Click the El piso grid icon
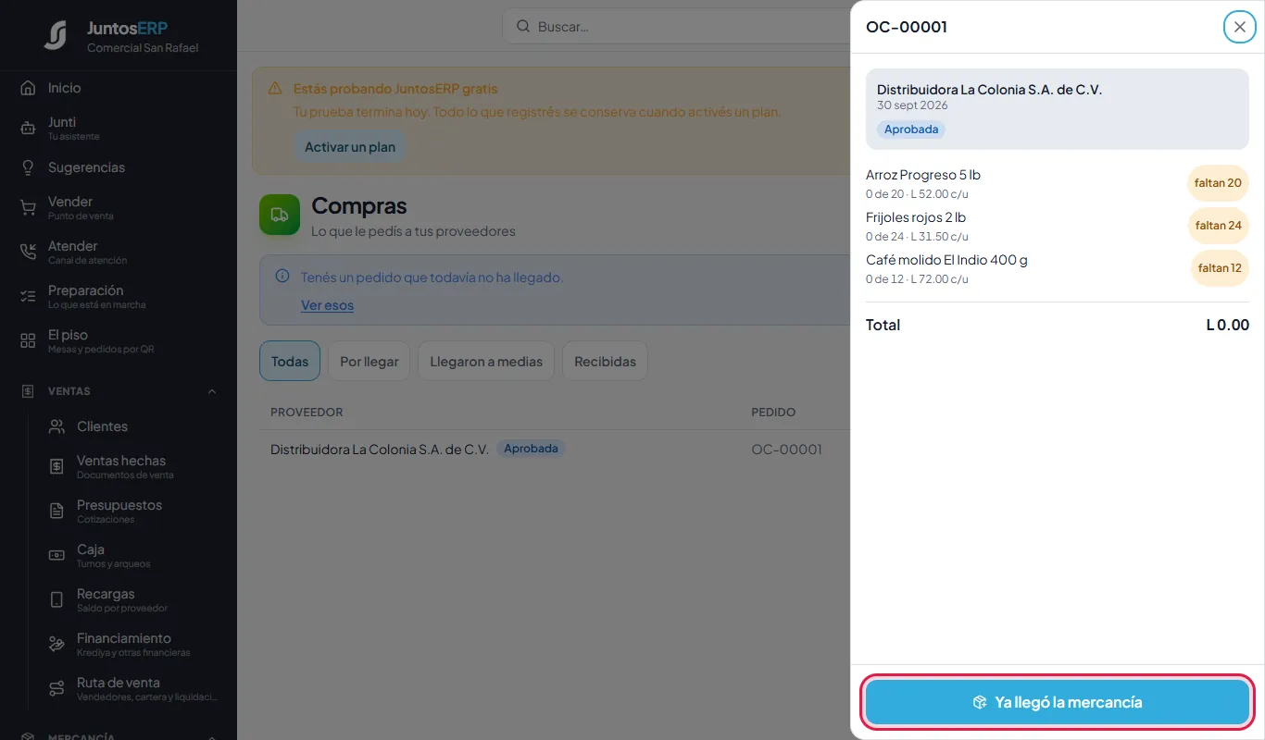The image size is (1265, 740). click(28, 341)
